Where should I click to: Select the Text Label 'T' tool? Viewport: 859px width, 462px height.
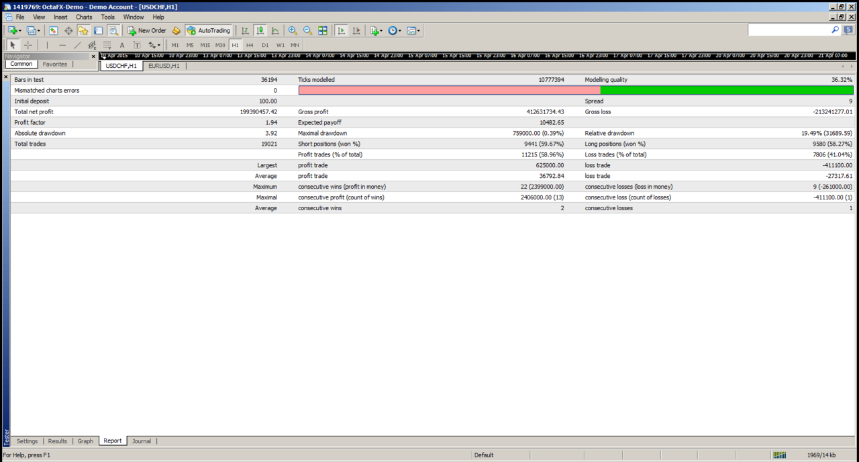137,45
